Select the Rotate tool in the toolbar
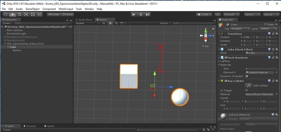 tap(19, 14)
